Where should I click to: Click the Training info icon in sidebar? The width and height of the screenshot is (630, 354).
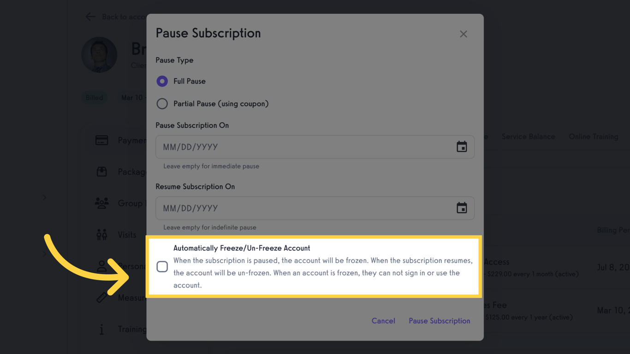[x=101, y=329]
